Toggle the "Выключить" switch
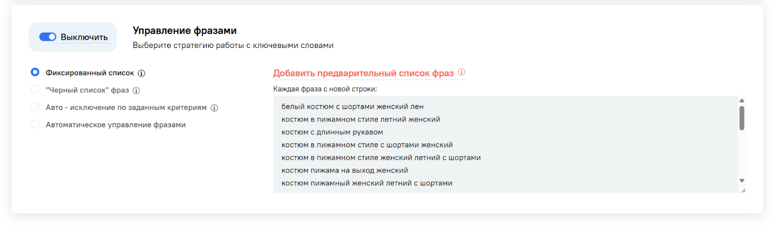This screenshot has height=228, width=776. pyautogui.click(x=48, y=37)
